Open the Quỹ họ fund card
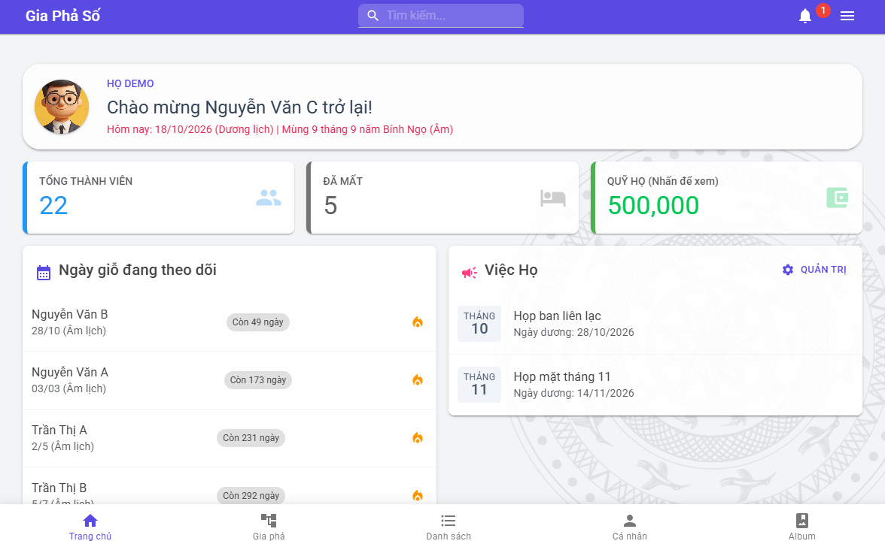The height and width of the screenshot is (547, 885). (x=726, y=198)
